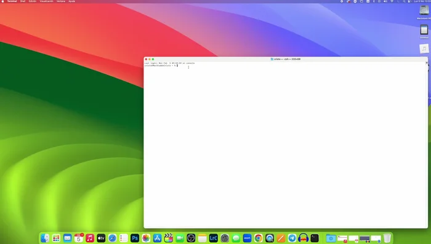Open the Macintosh HD desktop drive

424,10
